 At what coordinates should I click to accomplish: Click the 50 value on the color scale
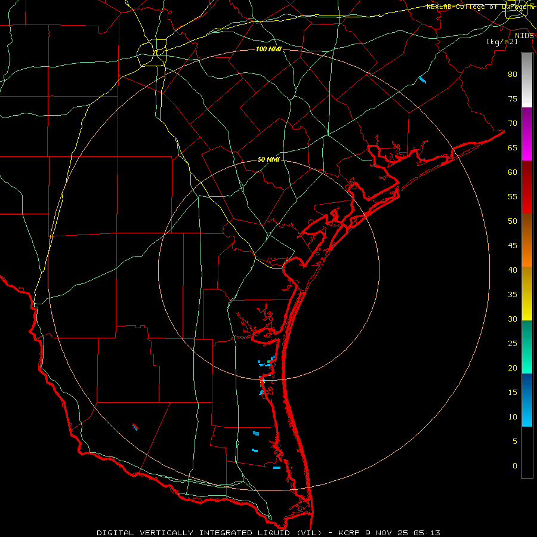pyautogui.click(x=513, y=221)
